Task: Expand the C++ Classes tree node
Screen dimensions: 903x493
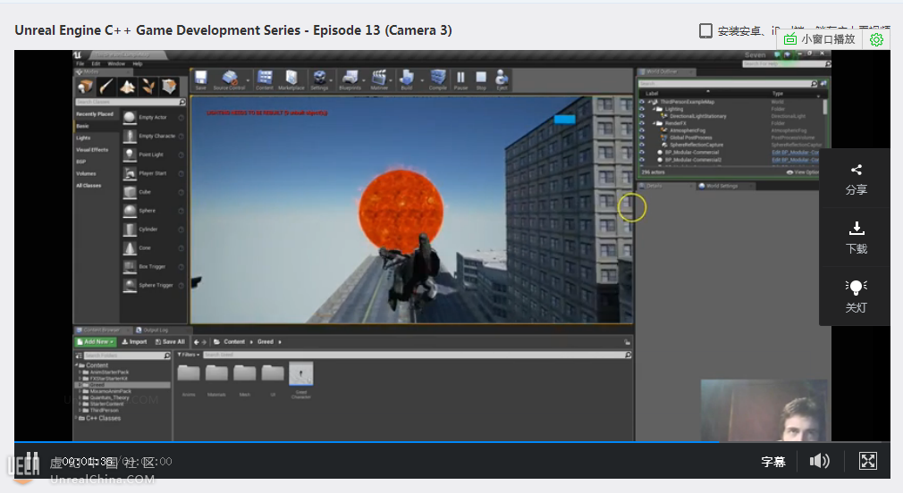Action: click(x=77, y=418)
